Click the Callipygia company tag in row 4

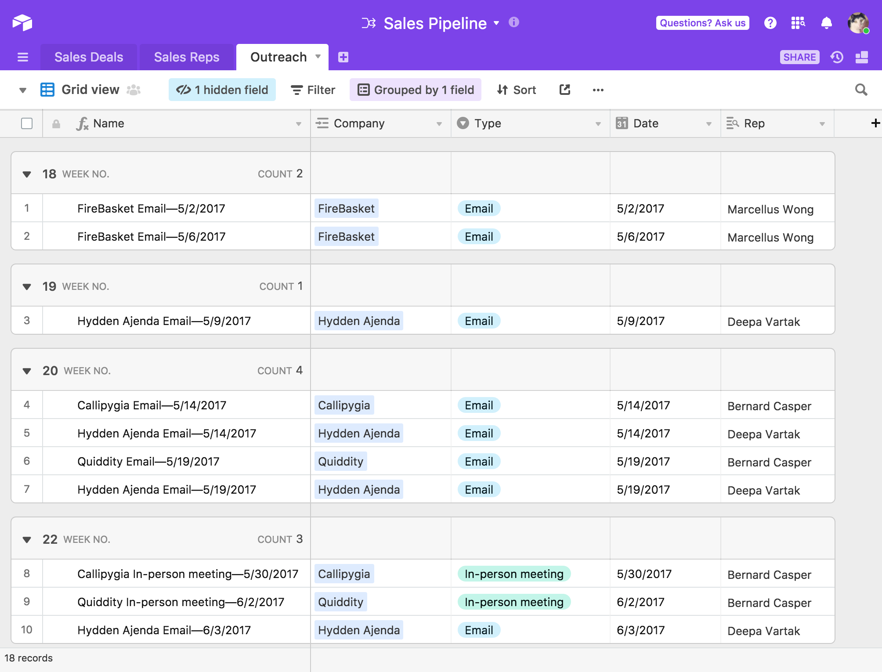344,405
